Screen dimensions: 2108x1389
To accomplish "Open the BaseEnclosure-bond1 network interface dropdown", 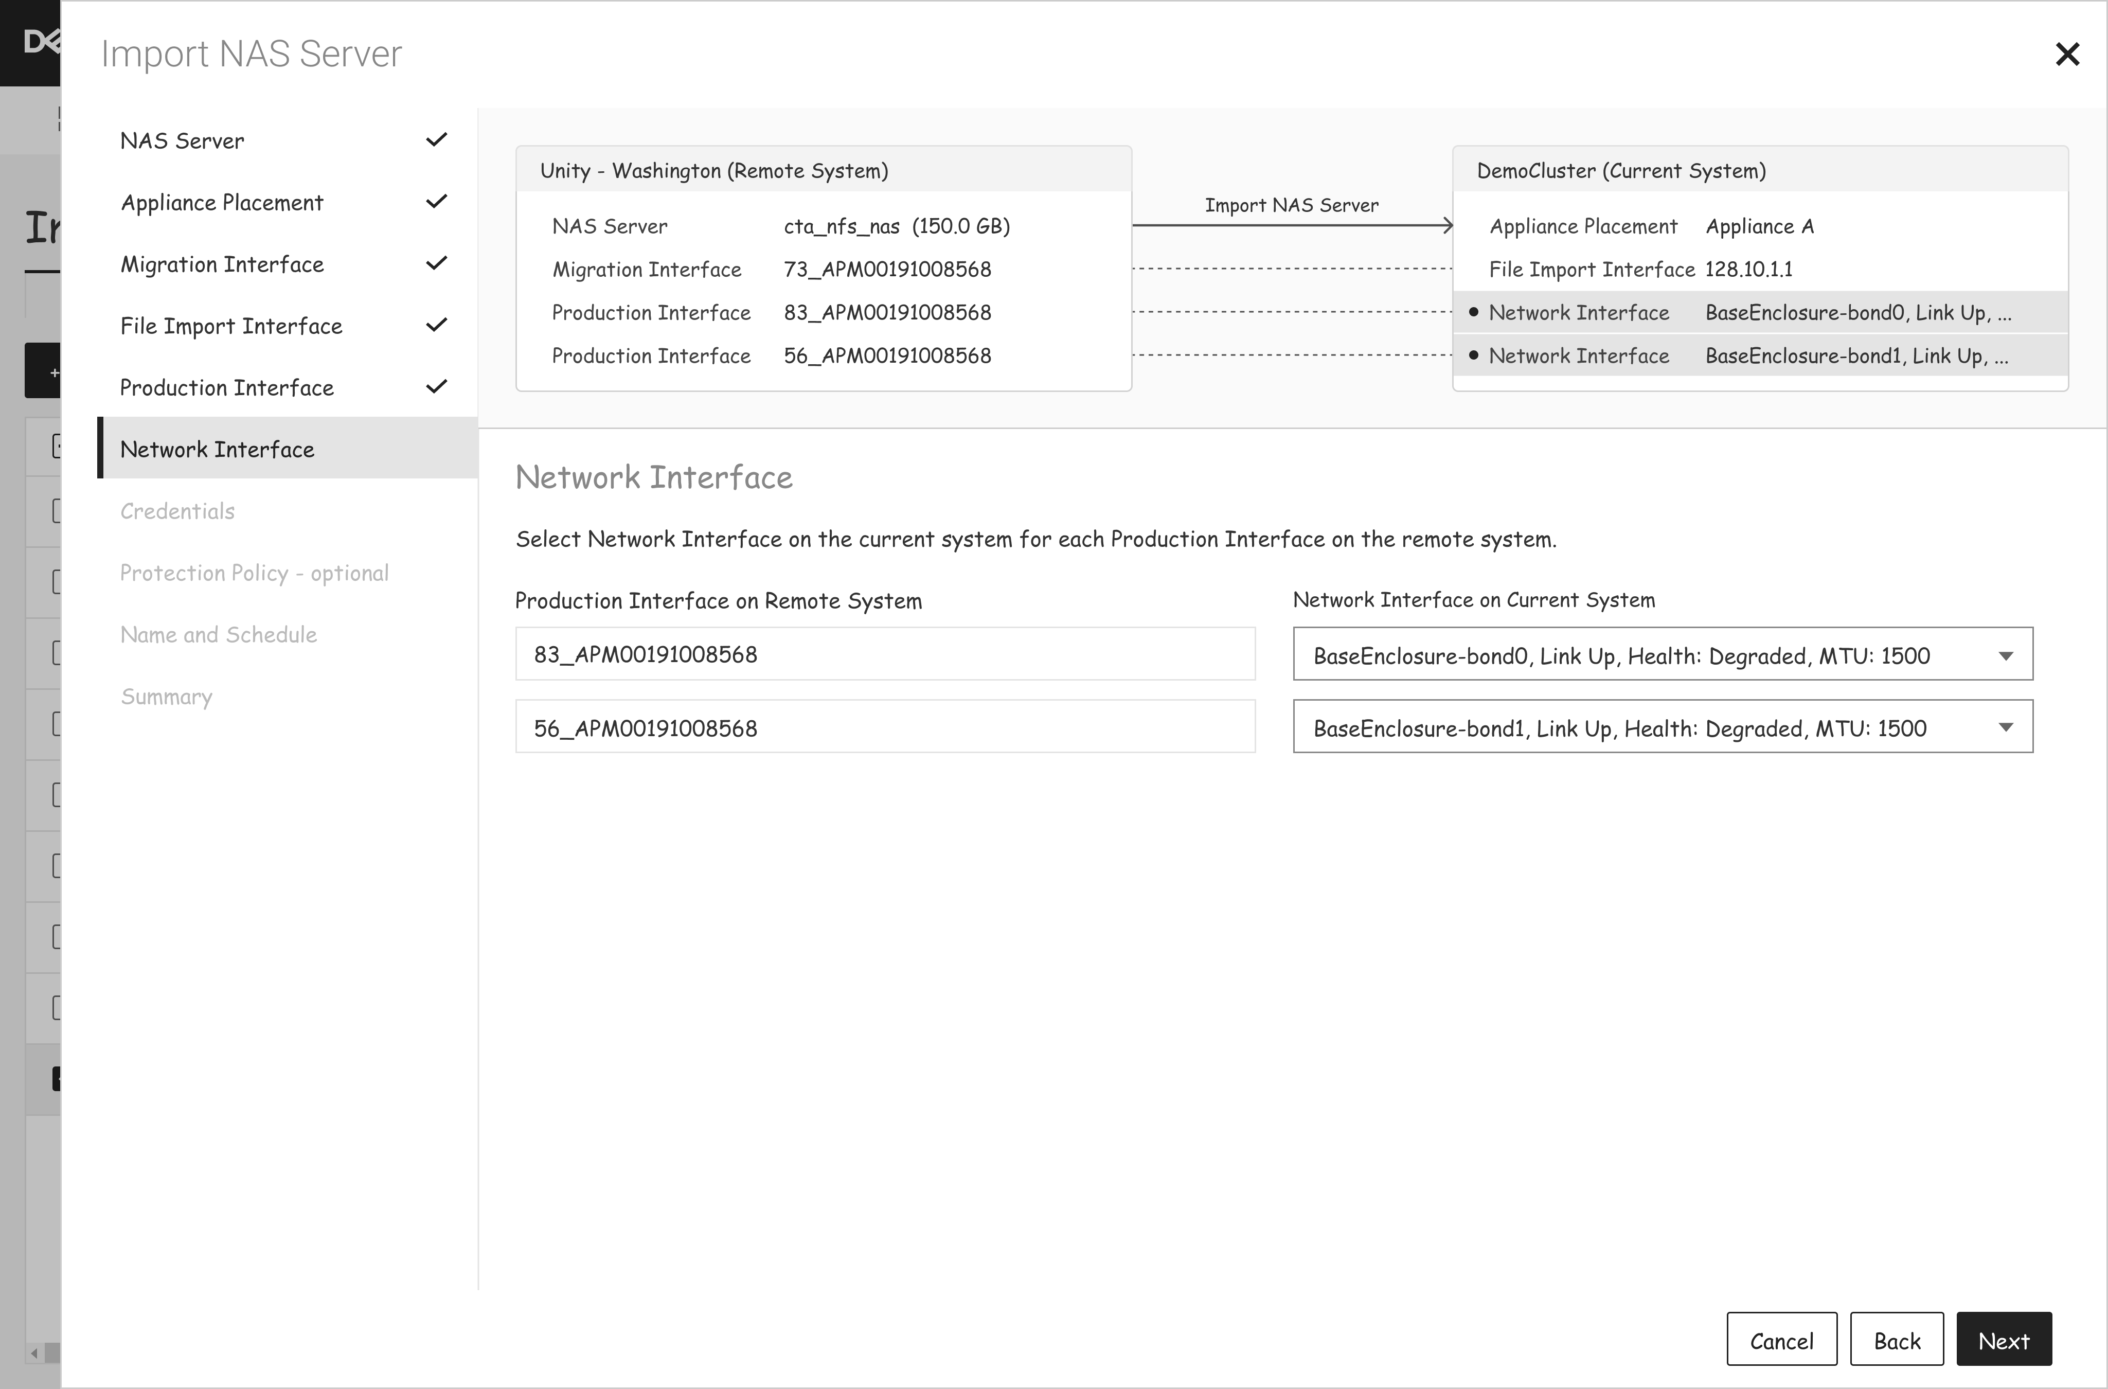I will pos(1662,727).
